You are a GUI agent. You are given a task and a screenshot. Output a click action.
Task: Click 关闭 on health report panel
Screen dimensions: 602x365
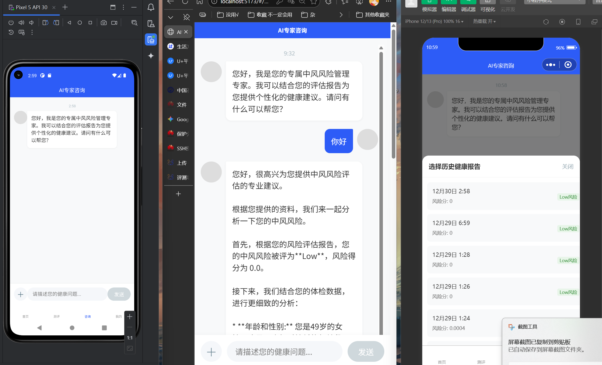(x=567, y=167)
